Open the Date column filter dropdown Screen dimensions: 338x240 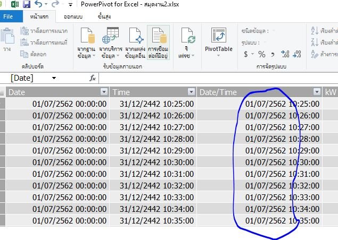103,92
